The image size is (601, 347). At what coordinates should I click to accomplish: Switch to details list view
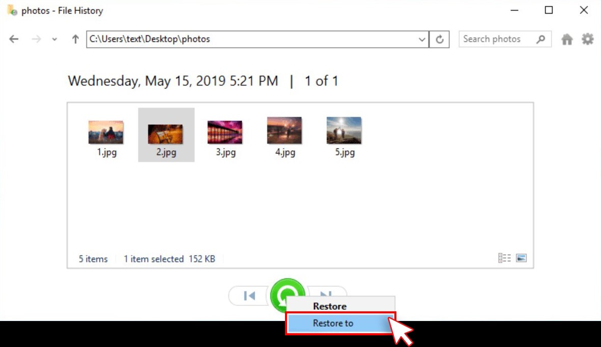click(504, 258)
